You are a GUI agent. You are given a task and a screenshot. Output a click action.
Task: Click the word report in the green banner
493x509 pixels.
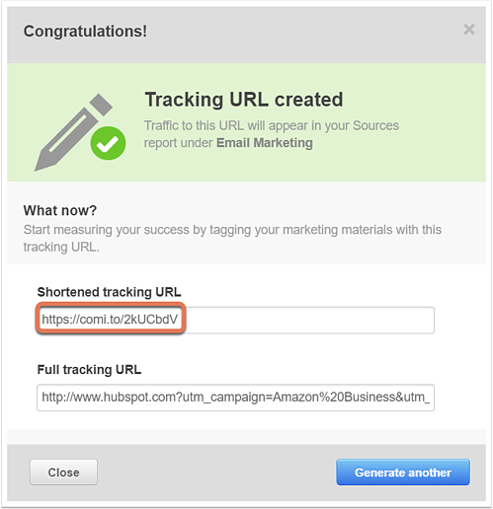[160, 143]
